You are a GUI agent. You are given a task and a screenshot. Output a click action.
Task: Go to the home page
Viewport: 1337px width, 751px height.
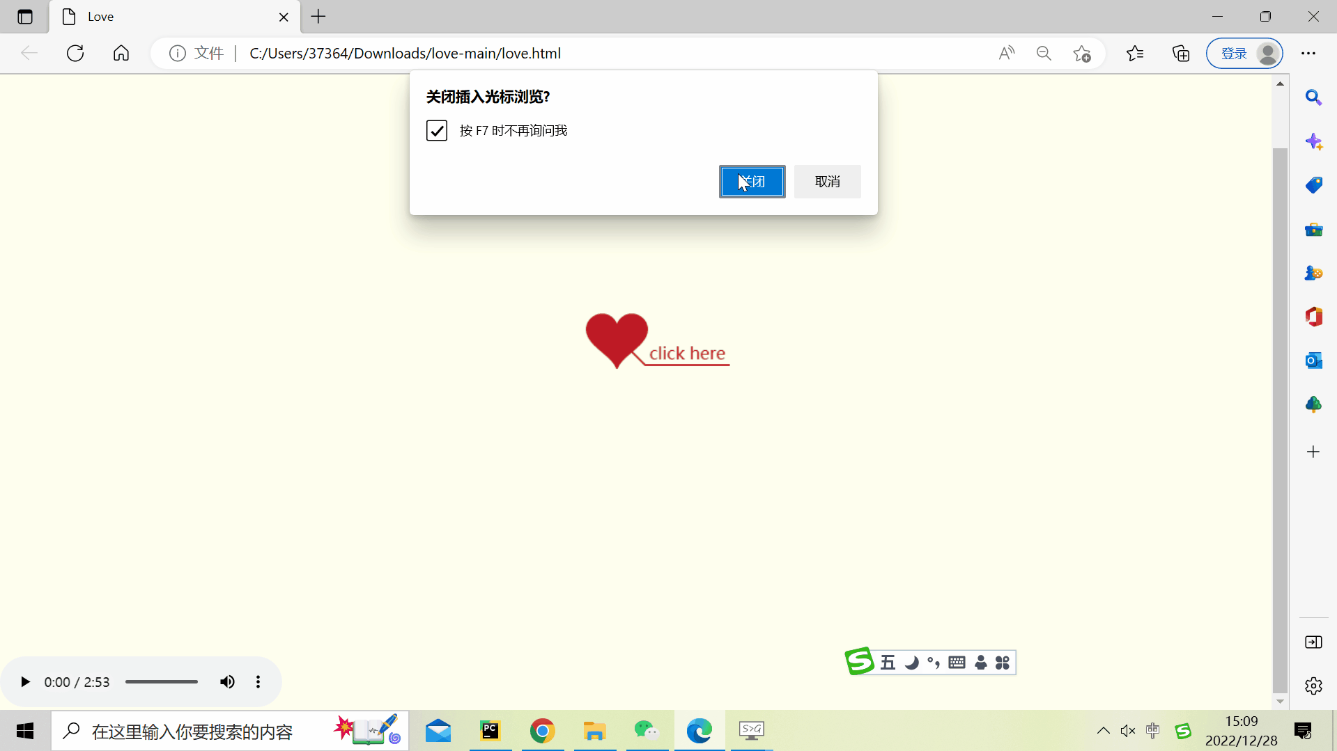[x=121, y=53]
